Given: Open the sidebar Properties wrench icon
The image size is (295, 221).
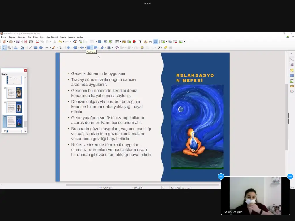Looking at the screenshot, I should pyautogui.click(x=292, y=60).
